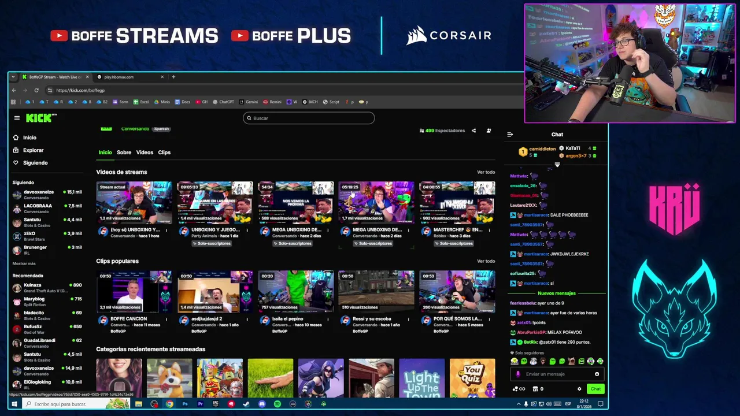Image resolution: width=740 pixels, height=416 pixels.
Task: Click the user icon right of share
Action: [489, 131]
